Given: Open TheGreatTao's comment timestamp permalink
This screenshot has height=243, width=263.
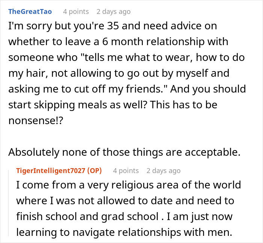Looking at the screenshot, I should tap(113, 11).
